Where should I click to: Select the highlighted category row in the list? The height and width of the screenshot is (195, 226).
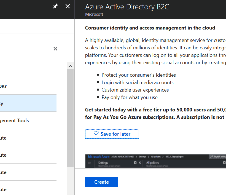pyautogui.click(x=28, y=103)
